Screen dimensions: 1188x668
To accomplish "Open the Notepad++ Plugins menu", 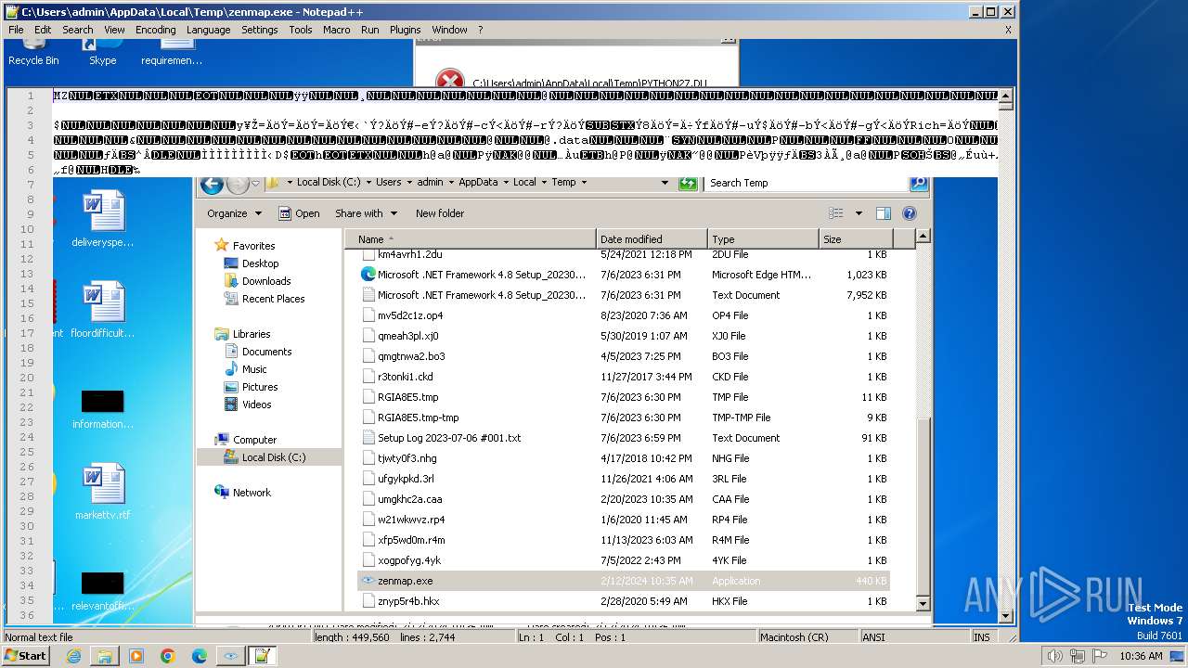I will pos(405,30).
